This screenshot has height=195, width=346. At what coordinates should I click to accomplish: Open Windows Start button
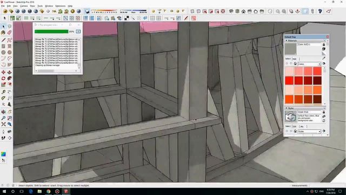coord(4,191)
